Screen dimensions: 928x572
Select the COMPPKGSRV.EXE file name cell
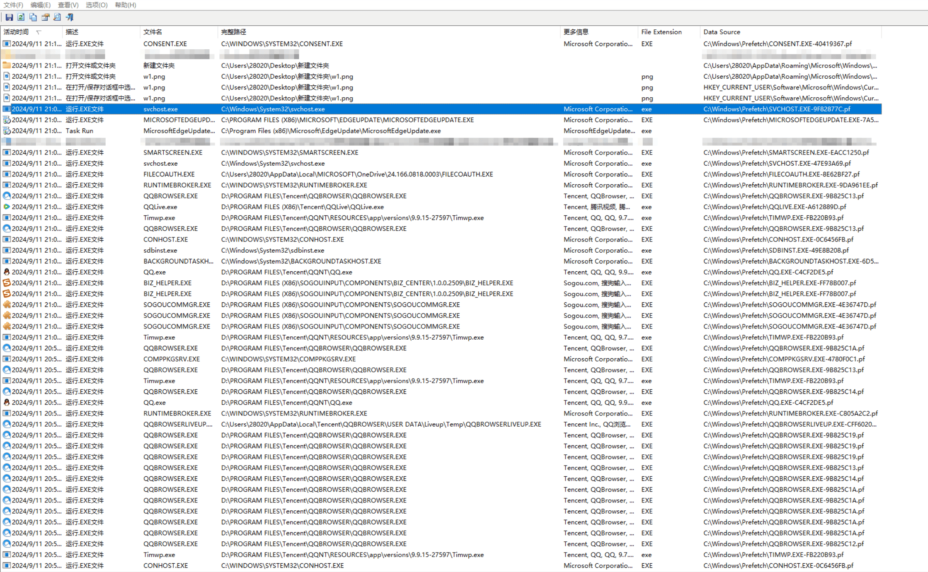pos(171,359)
